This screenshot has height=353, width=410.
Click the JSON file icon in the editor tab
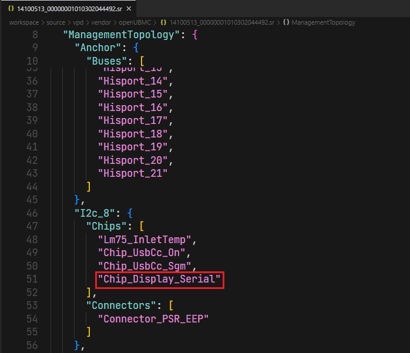[x=11, y=8]
